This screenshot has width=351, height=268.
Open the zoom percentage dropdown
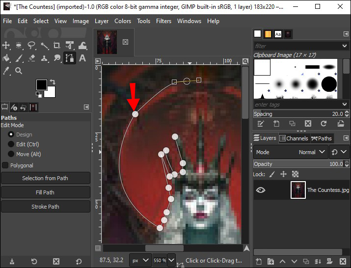pos(172,260)
